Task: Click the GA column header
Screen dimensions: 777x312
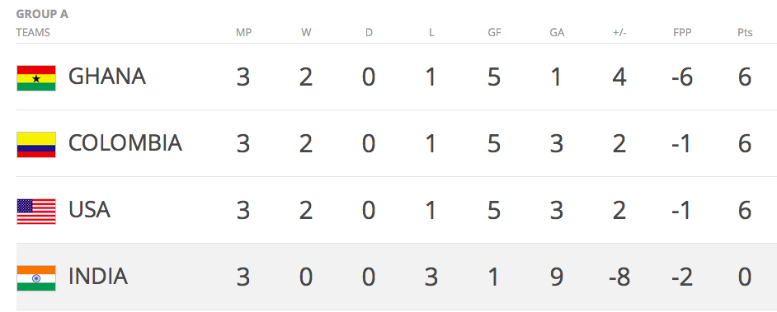Action: click(x=557, y=33)
